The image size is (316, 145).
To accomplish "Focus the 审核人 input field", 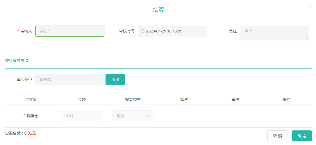I will tap(70, 31).
